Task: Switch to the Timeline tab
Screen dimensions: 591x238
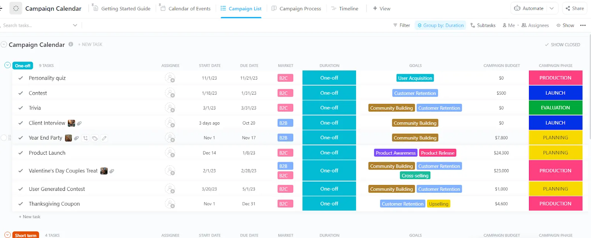Action: 345,8
